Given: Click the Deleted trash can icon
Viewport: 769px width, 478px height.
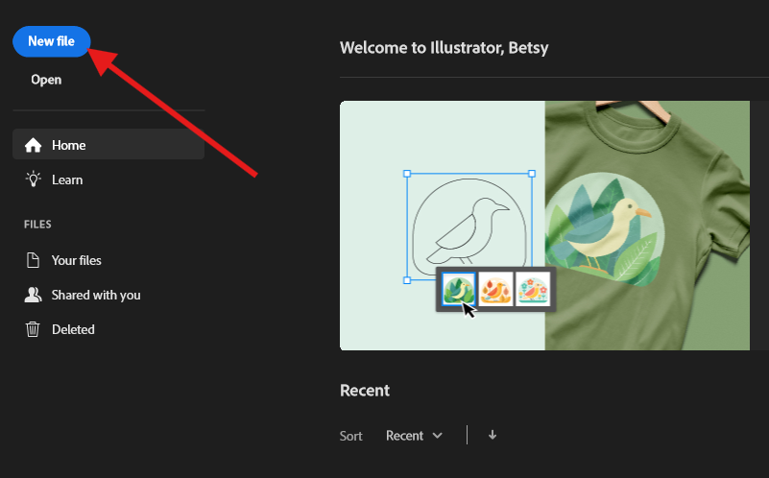Looking at the screenshot, I should [33, 329].
